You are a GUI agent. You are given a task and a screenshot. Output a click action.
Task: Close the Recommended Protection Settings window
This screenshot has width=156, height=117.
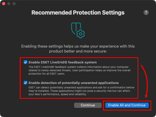[x=4, y=4]
